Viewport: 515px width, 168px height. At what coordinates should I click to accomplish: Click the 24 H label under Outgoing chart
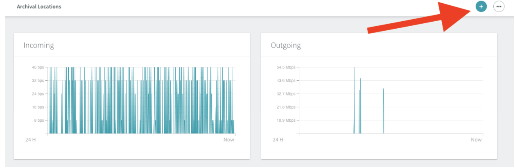(278, 140)
